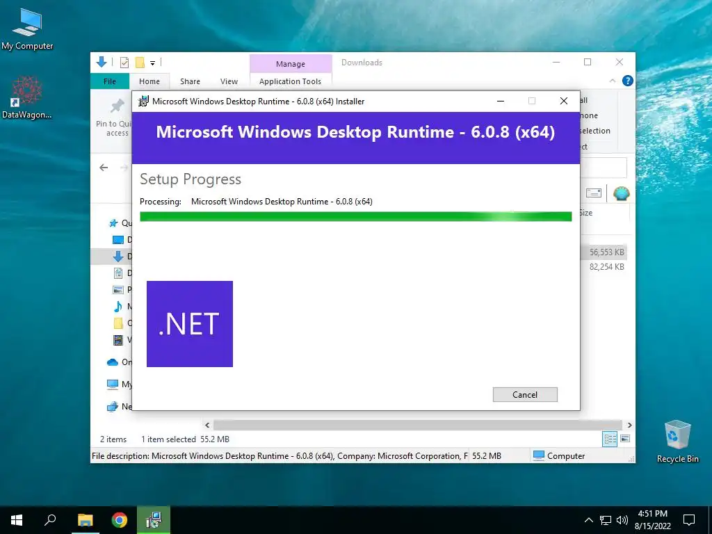
Task: Select Quick access star icon in sidebar
Action: [x=113, y=223]
